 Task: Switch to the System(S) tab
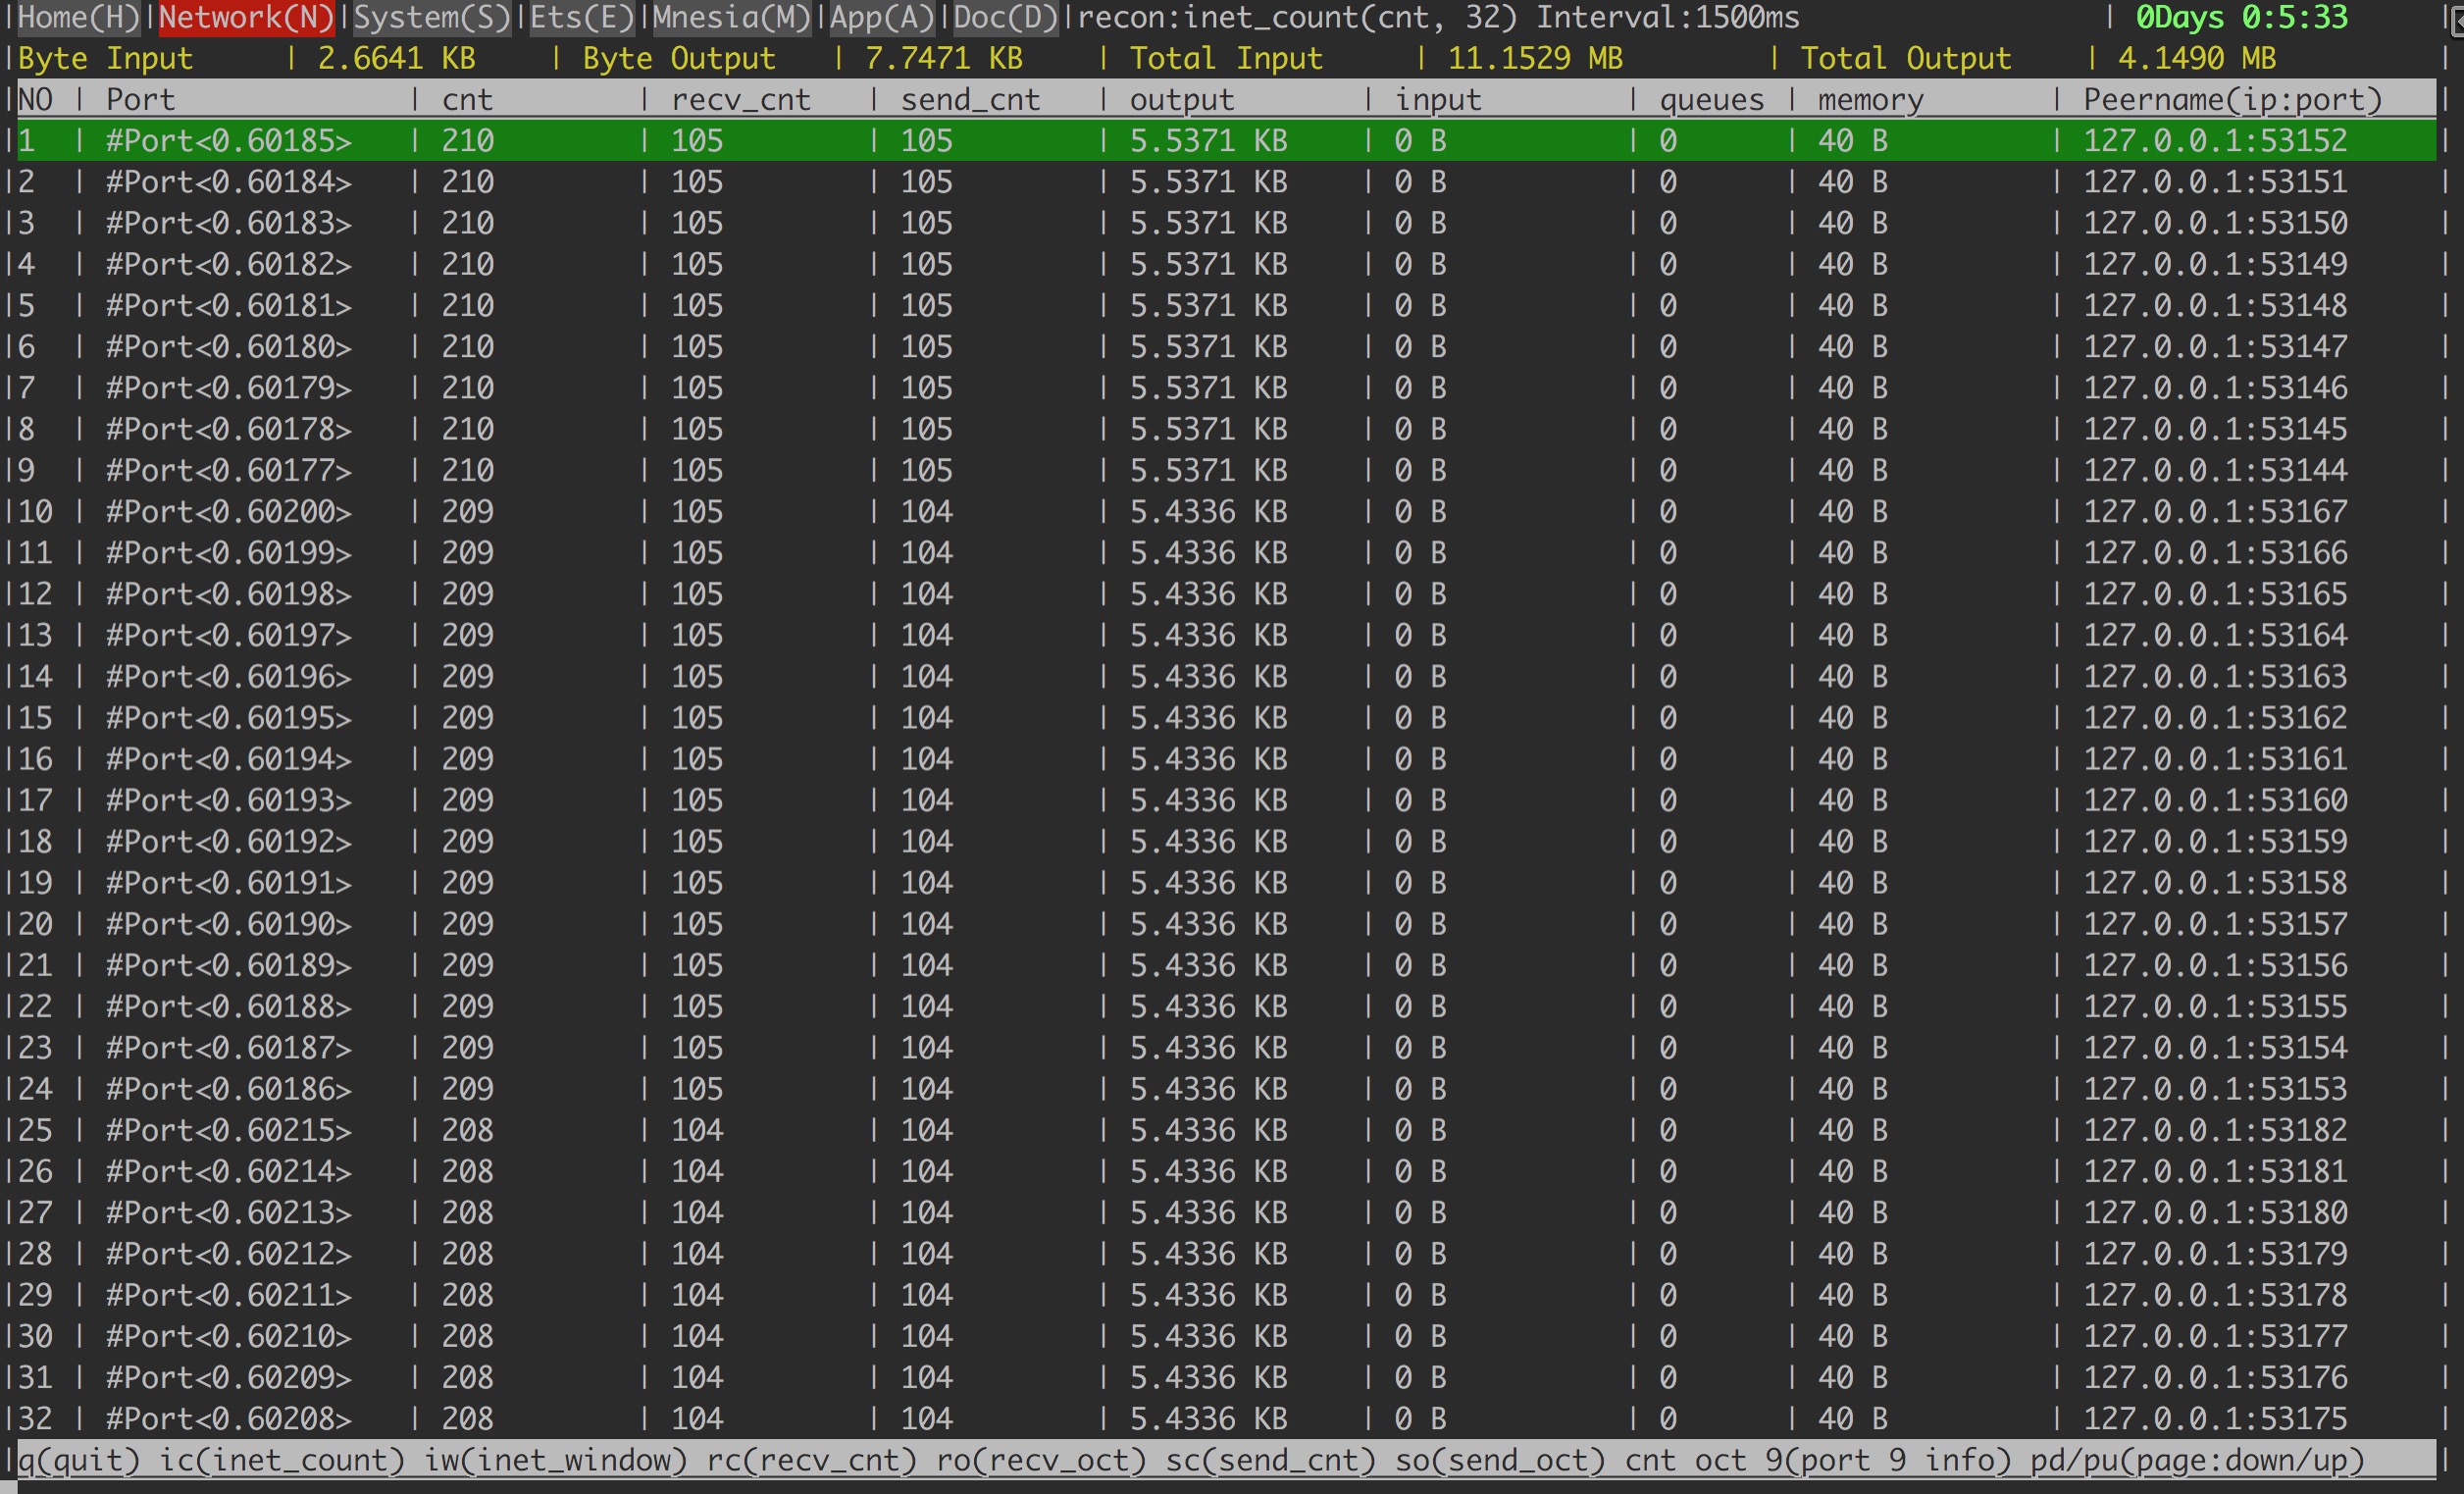pos(431,17)
